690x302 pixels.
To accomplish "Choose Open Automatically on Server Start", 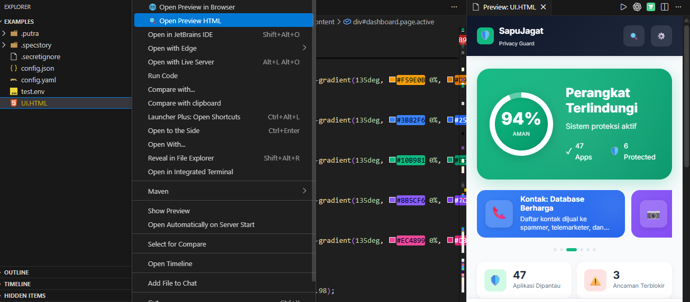I will click(224, 224).
